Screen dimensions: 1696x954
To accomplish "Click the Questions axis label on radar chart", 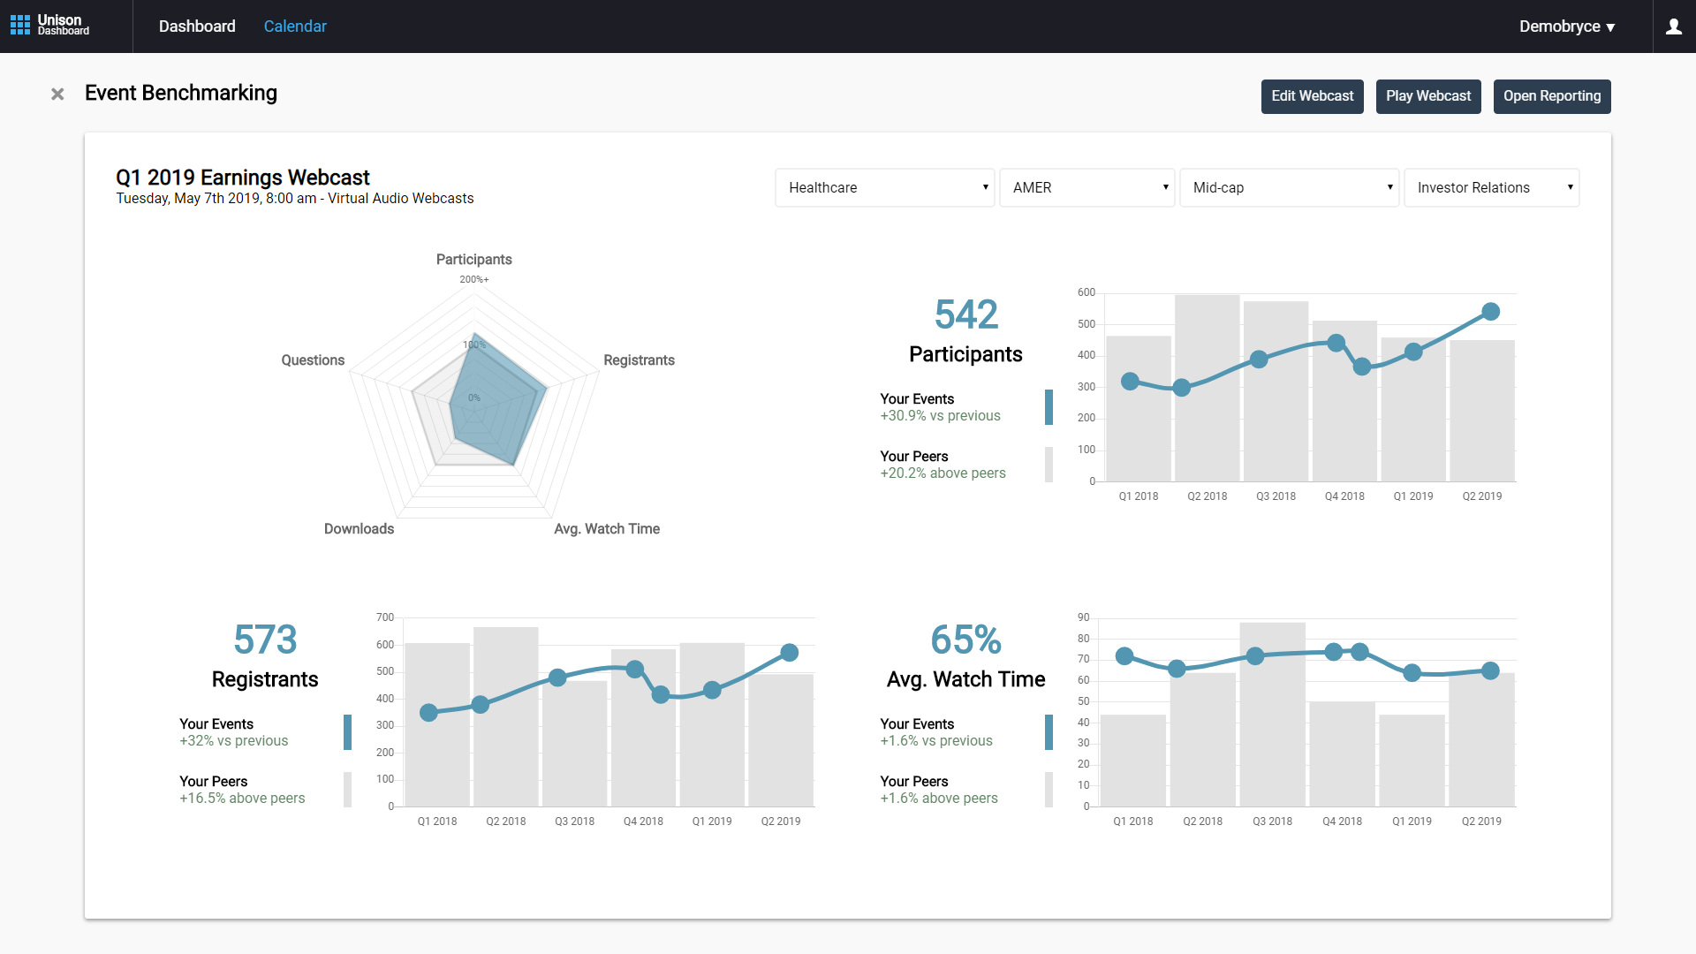I will pyautogui.click(x=313, y=360).
